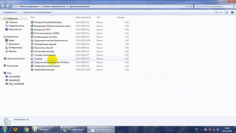Select the Инициатор iSCSI icon
The width and height of the screenshot is (236, 133).
tap(32, 30)
